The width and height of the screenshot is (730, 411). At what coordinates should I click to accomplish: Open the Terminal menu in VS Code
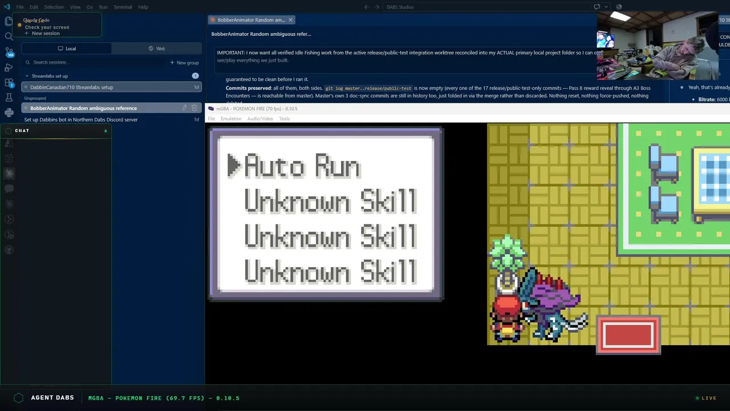(123, 7)
